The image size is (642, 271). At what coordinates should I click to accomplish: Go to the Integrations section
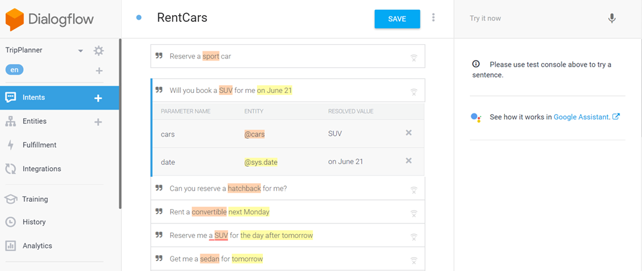(42, 169)
